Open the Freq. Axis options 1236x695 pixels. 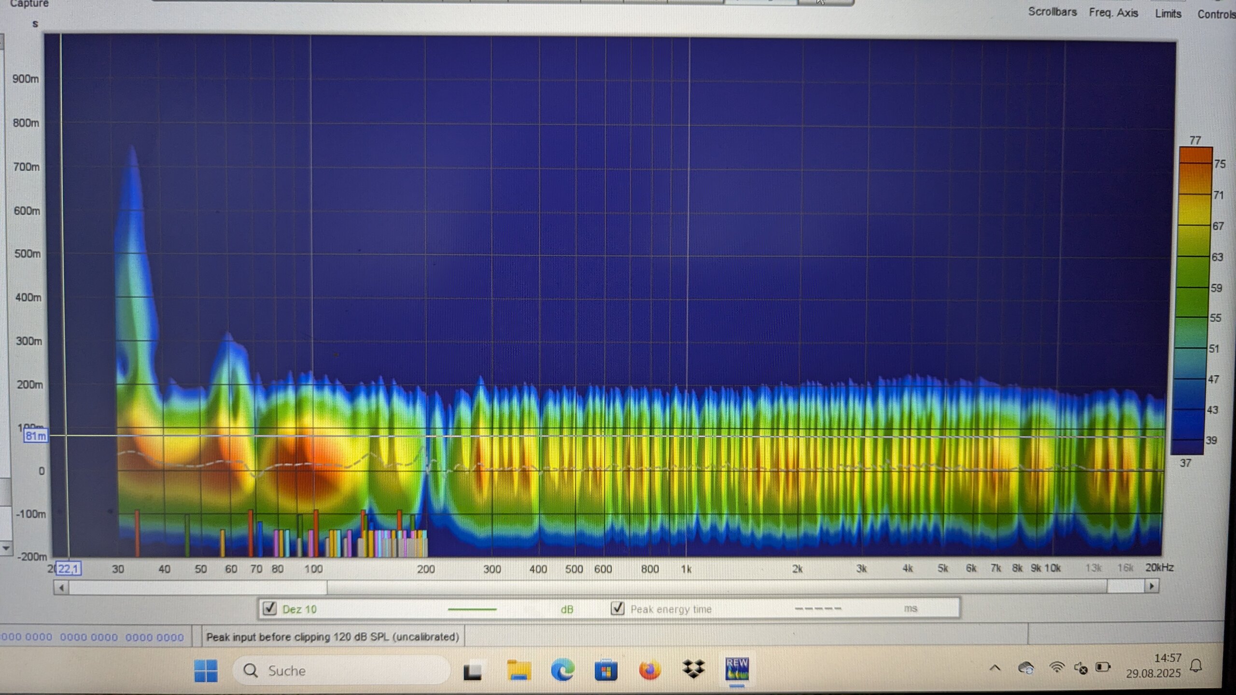point(1113,13)
